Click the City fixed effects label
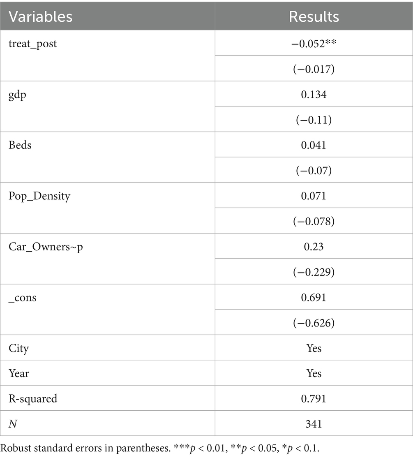The image size is (413, 458). point(19,348)
